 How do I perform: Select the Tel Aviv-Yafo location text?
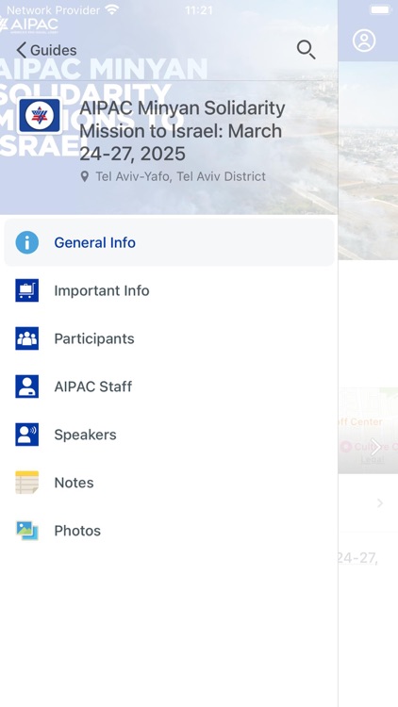[180, 176]
